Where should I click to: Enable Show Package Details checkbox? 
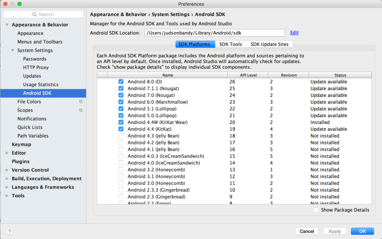point(316,210)
